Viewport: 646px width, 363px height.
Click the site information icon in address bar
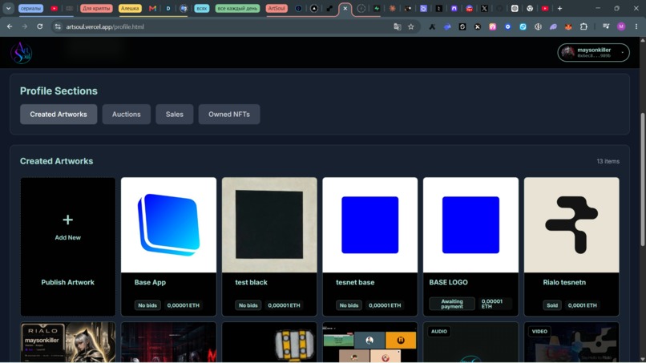[x=58, y=26]
